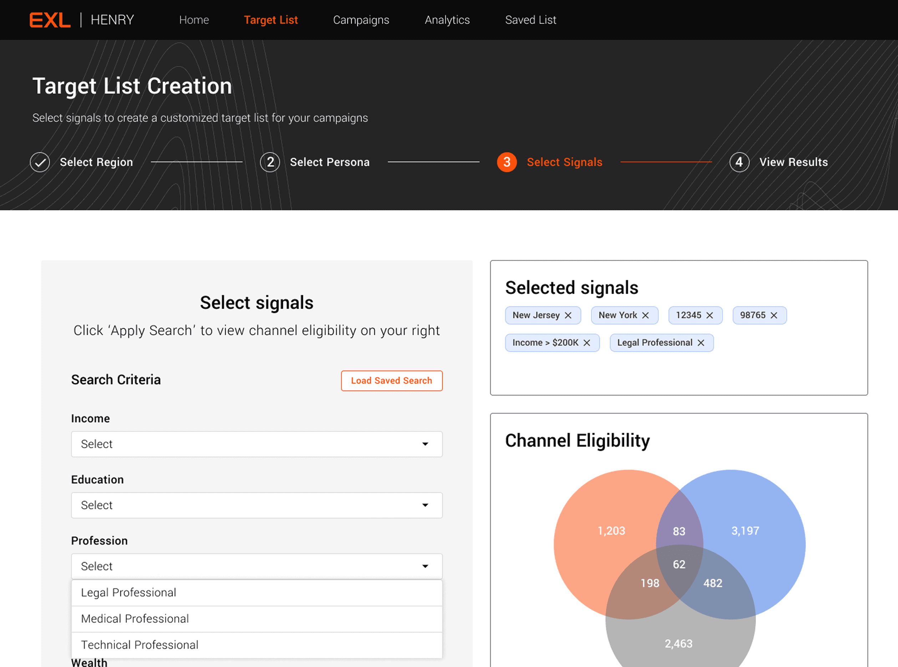Remove the 98765 zip code chip
898x667 pixels.
point(774,315)
